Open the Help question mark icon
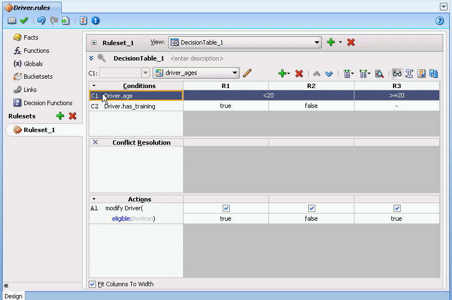 pos(439,21)
